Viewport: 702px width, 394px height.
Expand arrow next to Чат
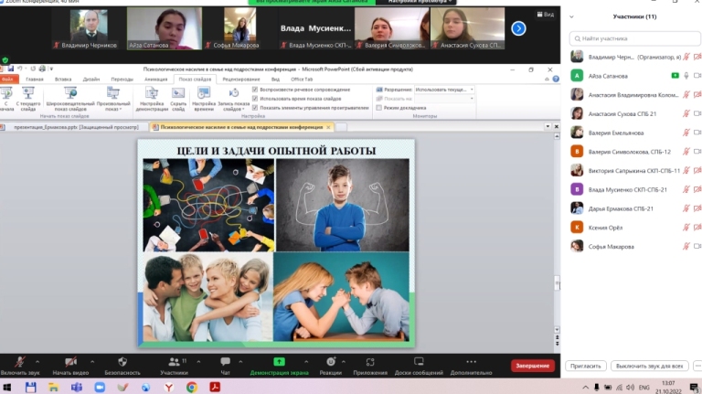240,361
